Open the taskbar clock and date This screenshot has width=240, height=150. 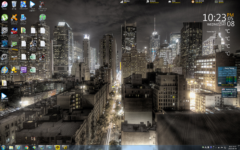(232, 148)
